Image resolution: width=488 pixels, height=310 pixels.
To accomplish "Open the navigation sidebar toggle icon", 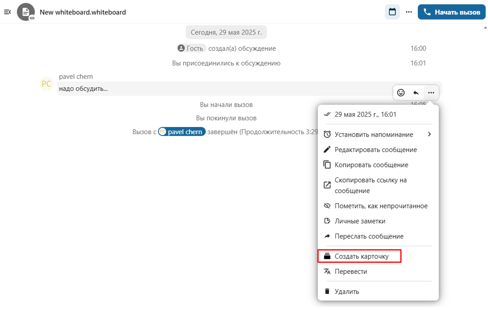I will (7, 12).
